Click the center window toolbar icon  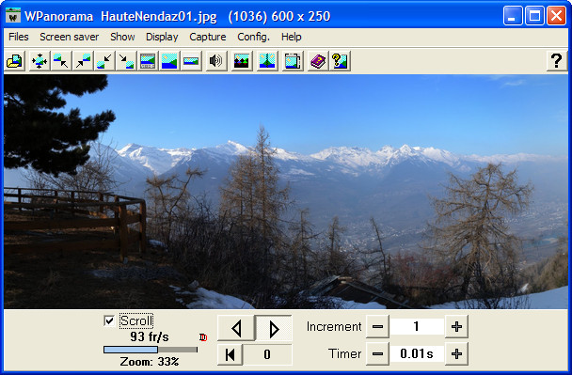click(39, 61)
